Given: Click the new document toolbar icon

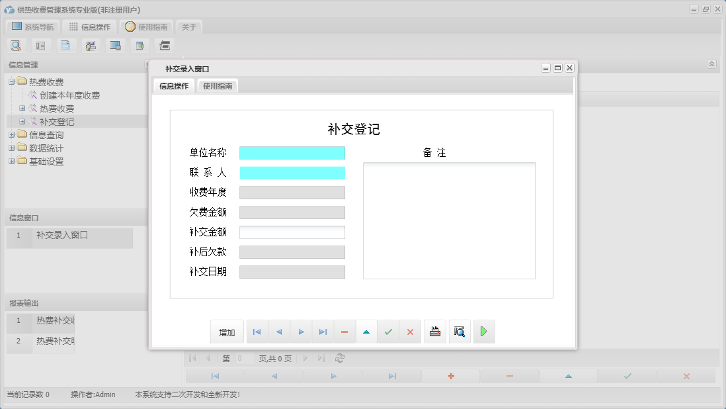Looking at the screenshot, I should click(65, 45).
